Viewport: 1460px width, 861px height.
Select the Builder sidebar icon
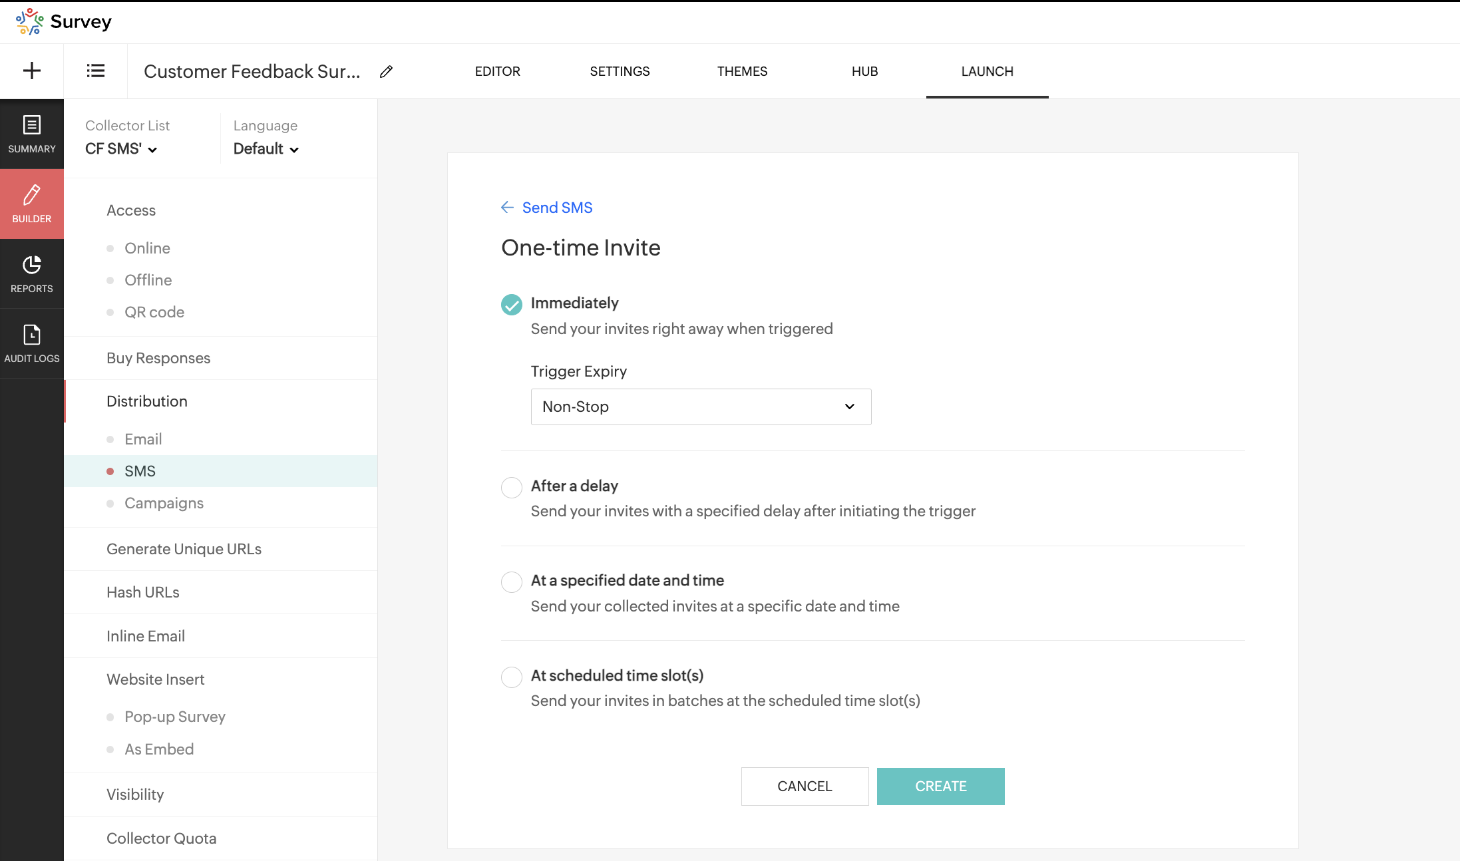(x=31, y=204)
